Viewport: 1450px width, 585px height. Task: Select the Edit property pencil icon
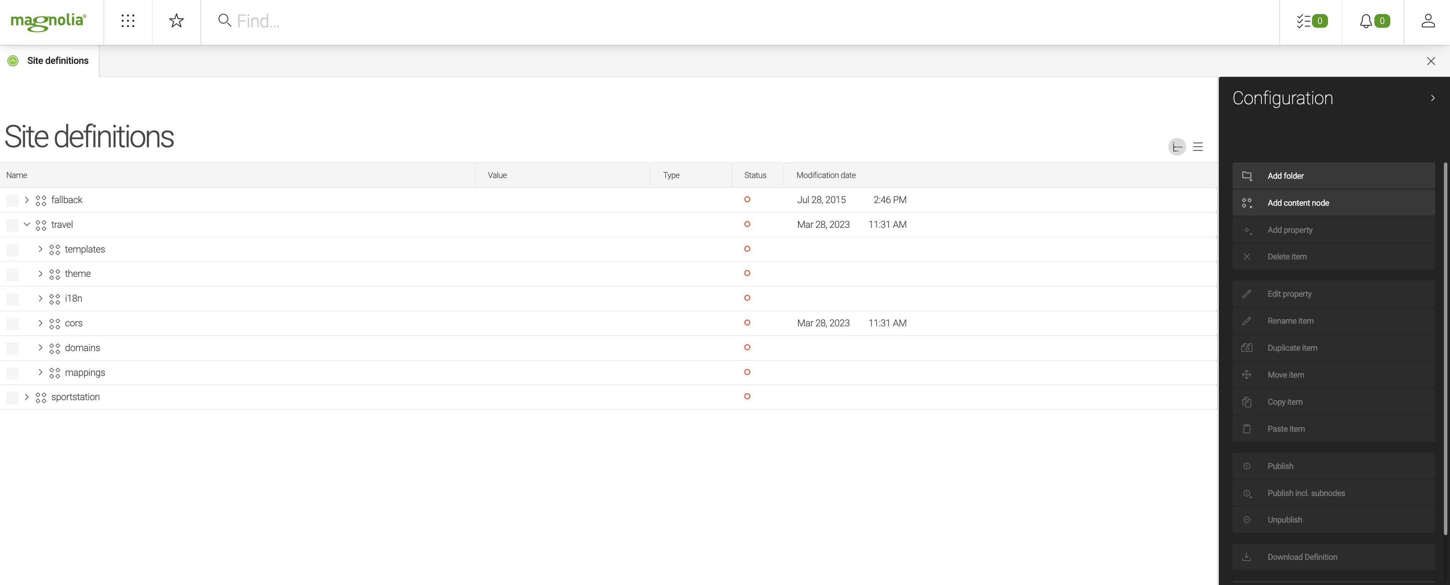pos(1247,293)
